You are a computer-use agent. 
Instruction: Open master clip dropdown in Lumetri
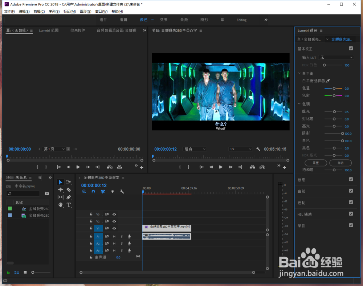pyautogui.click(x=327, y=39)
